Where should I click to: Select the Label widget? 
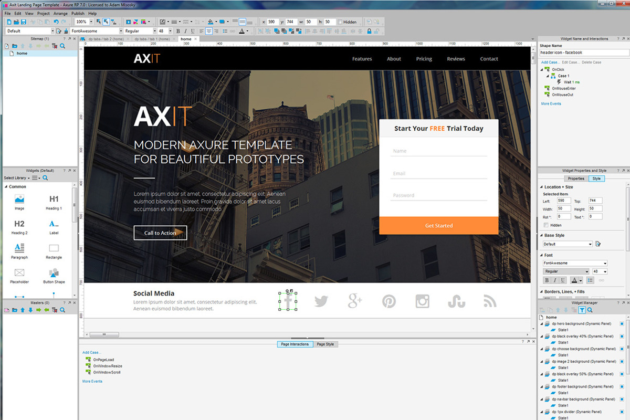click(x=54, y=226)
